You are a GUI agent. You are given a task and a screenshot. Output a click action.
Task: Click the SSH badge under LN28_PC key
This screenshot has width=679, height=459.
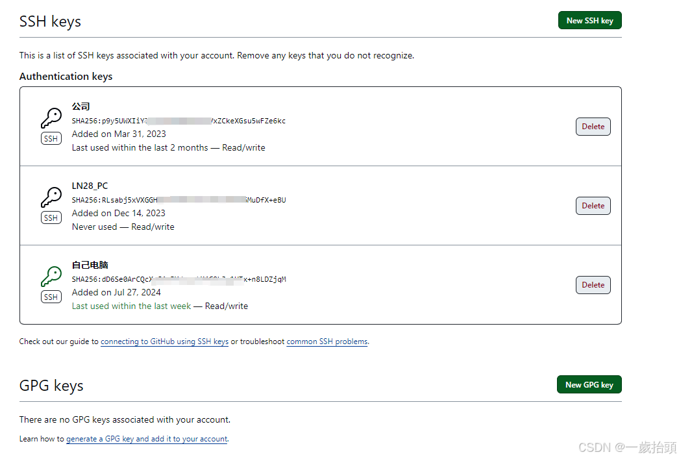[x=51, y=217]
